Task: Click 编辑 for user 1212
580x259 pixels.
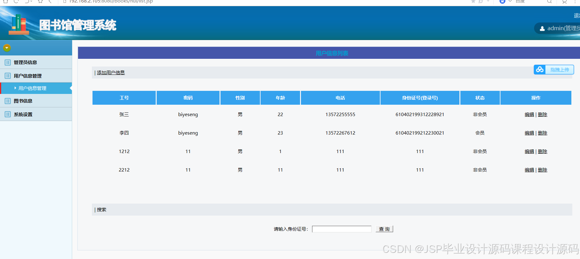Action: click(x=529, y=152)
